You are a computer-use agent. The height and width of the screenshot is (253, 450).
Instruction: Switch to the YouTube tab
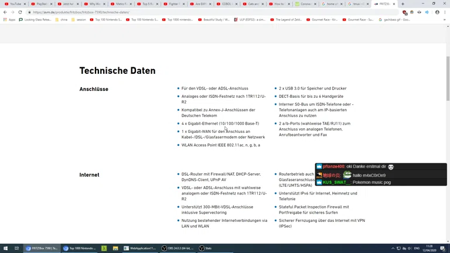[15, 4]
